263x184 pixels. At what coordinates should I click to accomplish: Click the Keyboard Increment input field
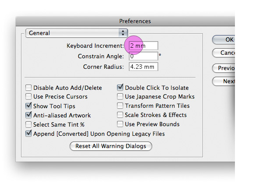click(x=143, y=46)
